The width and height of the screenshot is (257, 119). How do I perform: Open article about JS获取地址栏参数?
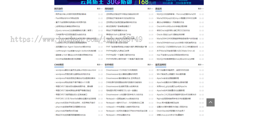[x=68, y=26]
